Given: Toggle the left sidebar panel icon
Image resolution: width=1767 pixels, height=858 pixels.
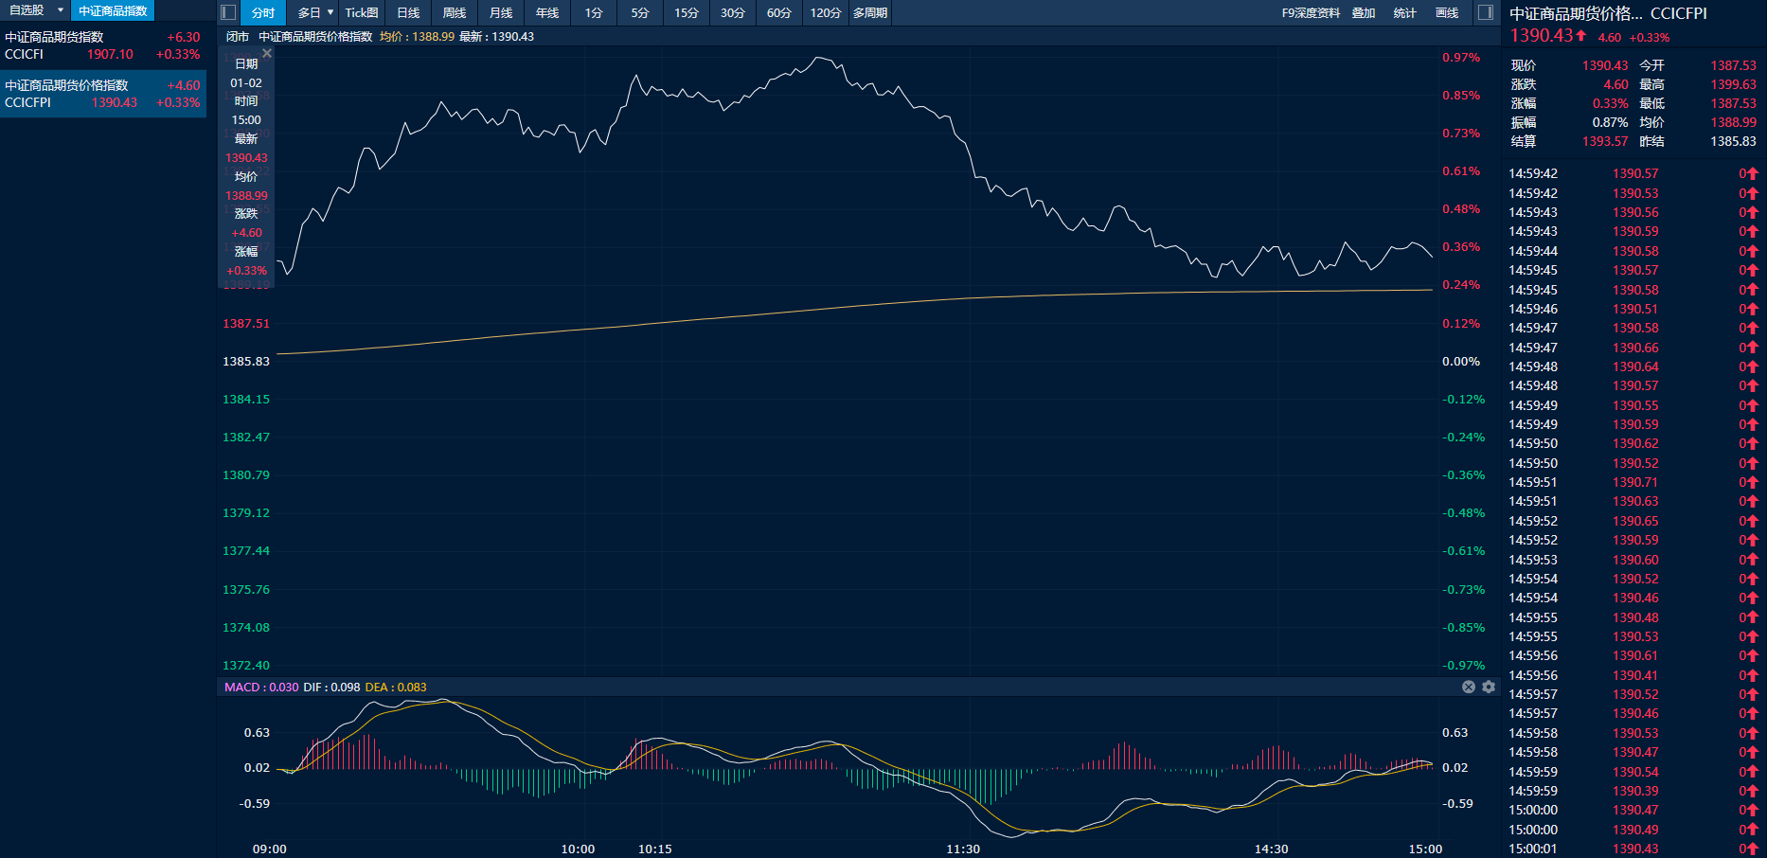Looking at the screenshot, I should pyautogui.click(x=228, y=12).
